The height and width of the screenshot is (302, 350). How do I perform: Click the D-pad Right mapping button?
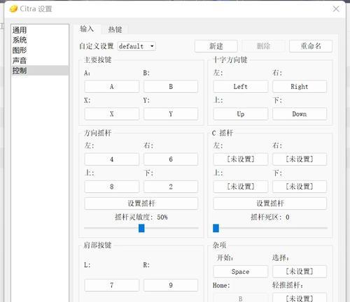[300, 87]
